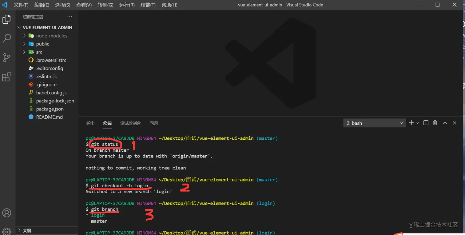Expand the public folder

tap(24, 44)
